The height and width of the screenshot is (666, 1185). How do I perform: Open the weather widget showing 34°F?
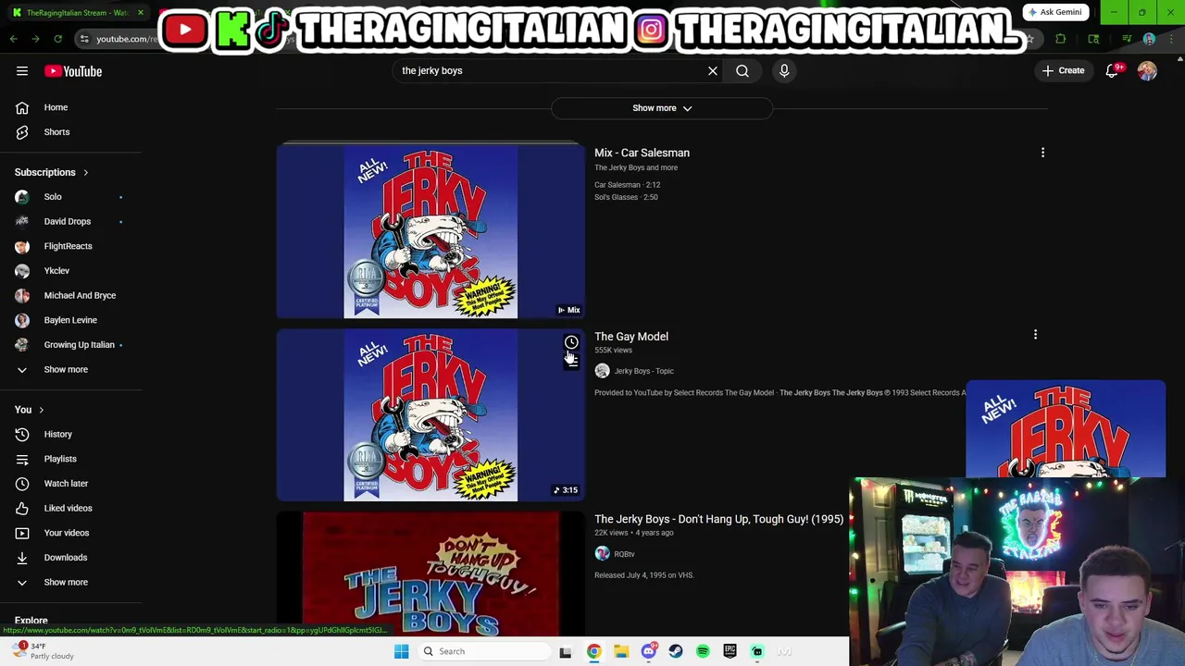[x=41, y=651]
